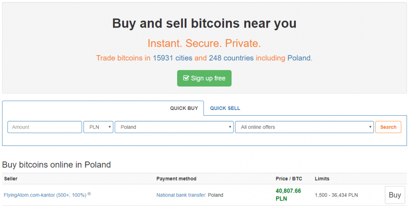The width and height of the screenshot is (408, 206).
Task: Click the orange Search button
Action: [388, 127]
